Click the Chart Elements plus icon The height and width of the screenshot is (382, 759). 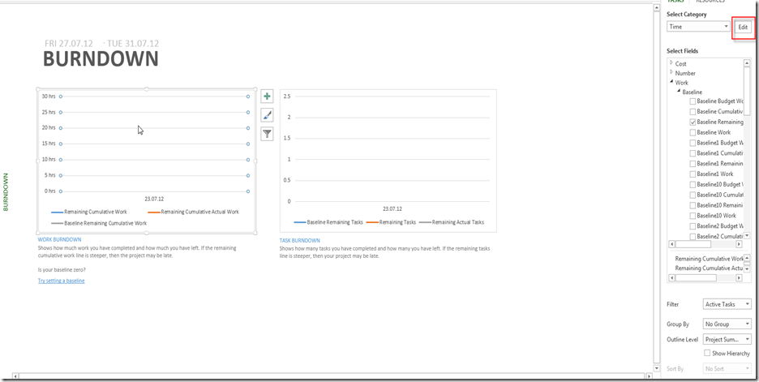click(x=267, y=97)
